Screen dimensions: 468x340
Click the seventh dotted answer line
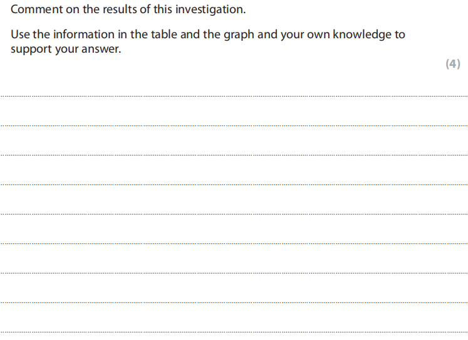point(234,273)
